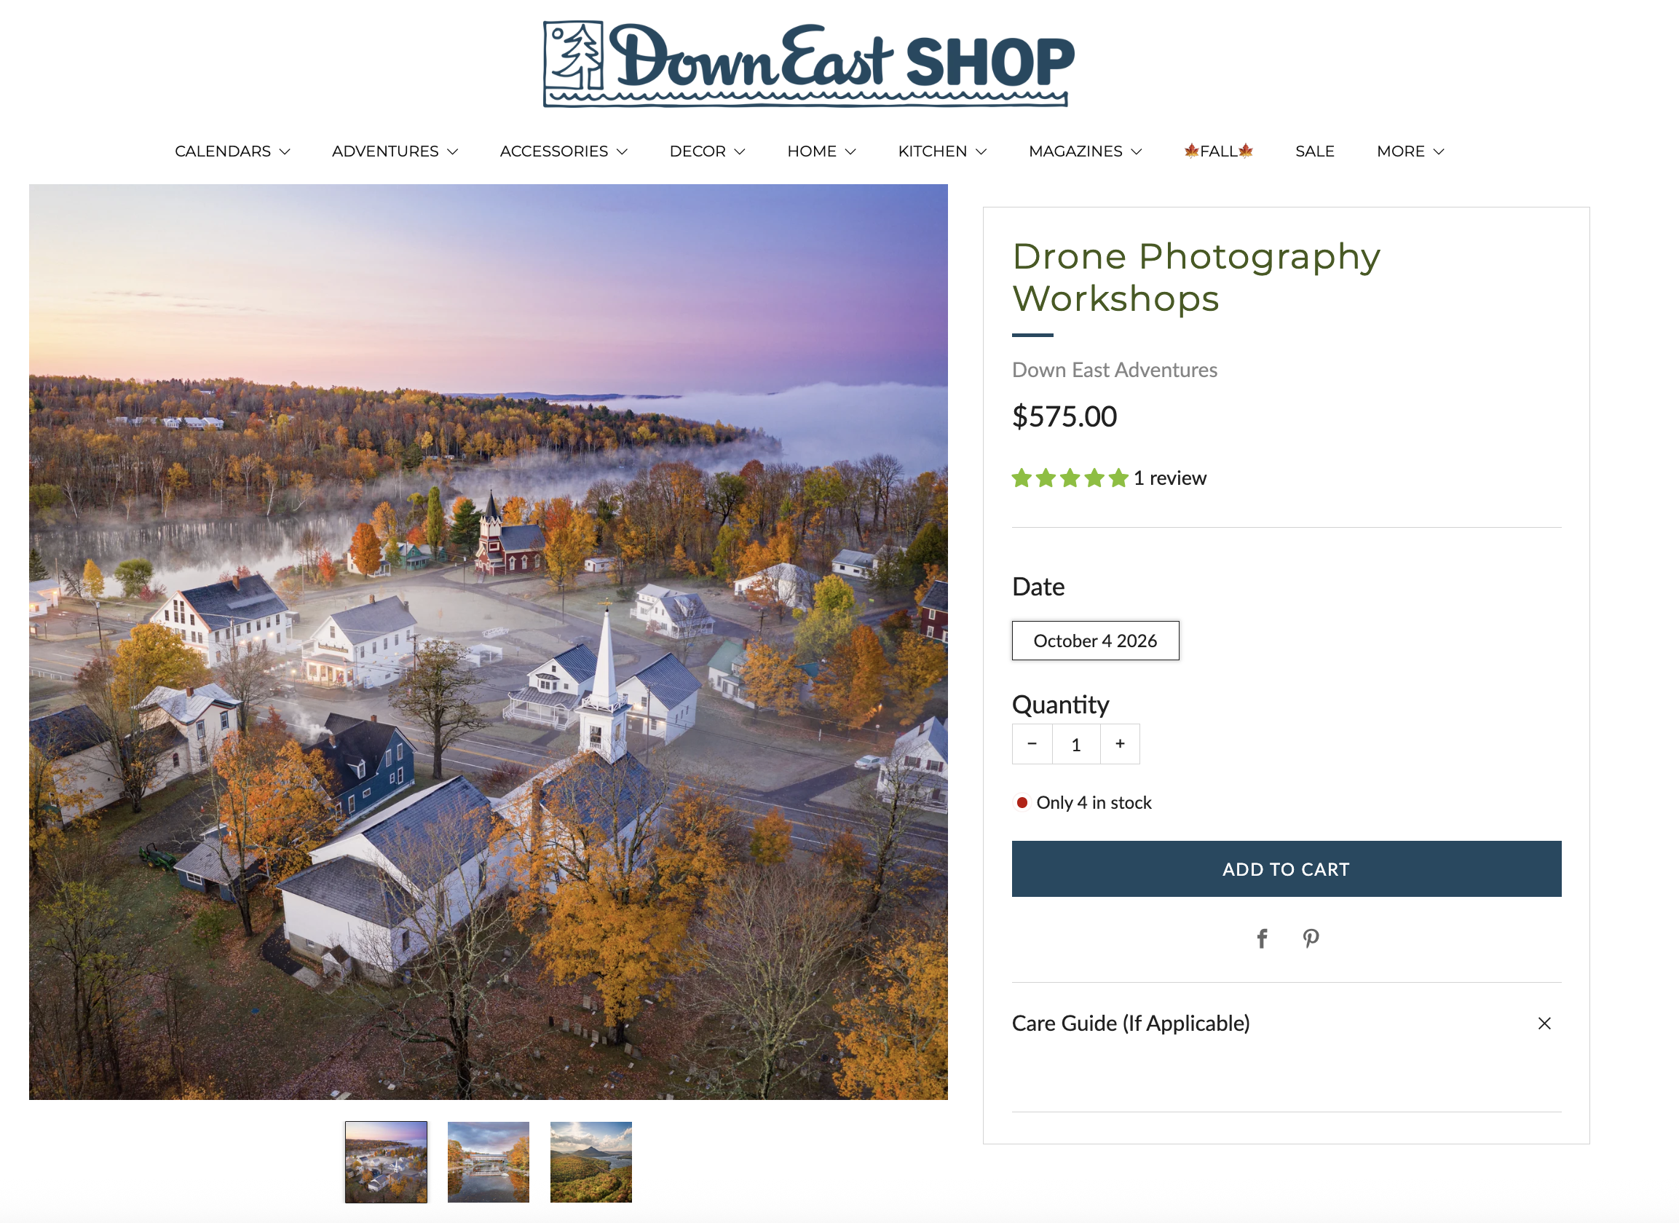Add the workshop to cart
This screenshot has height=1223, width=1679.
click(x=1287, y=869)
